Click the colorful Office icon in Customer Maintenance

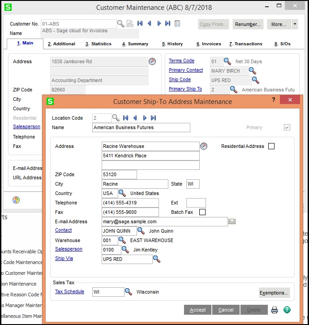pos(16,200)
